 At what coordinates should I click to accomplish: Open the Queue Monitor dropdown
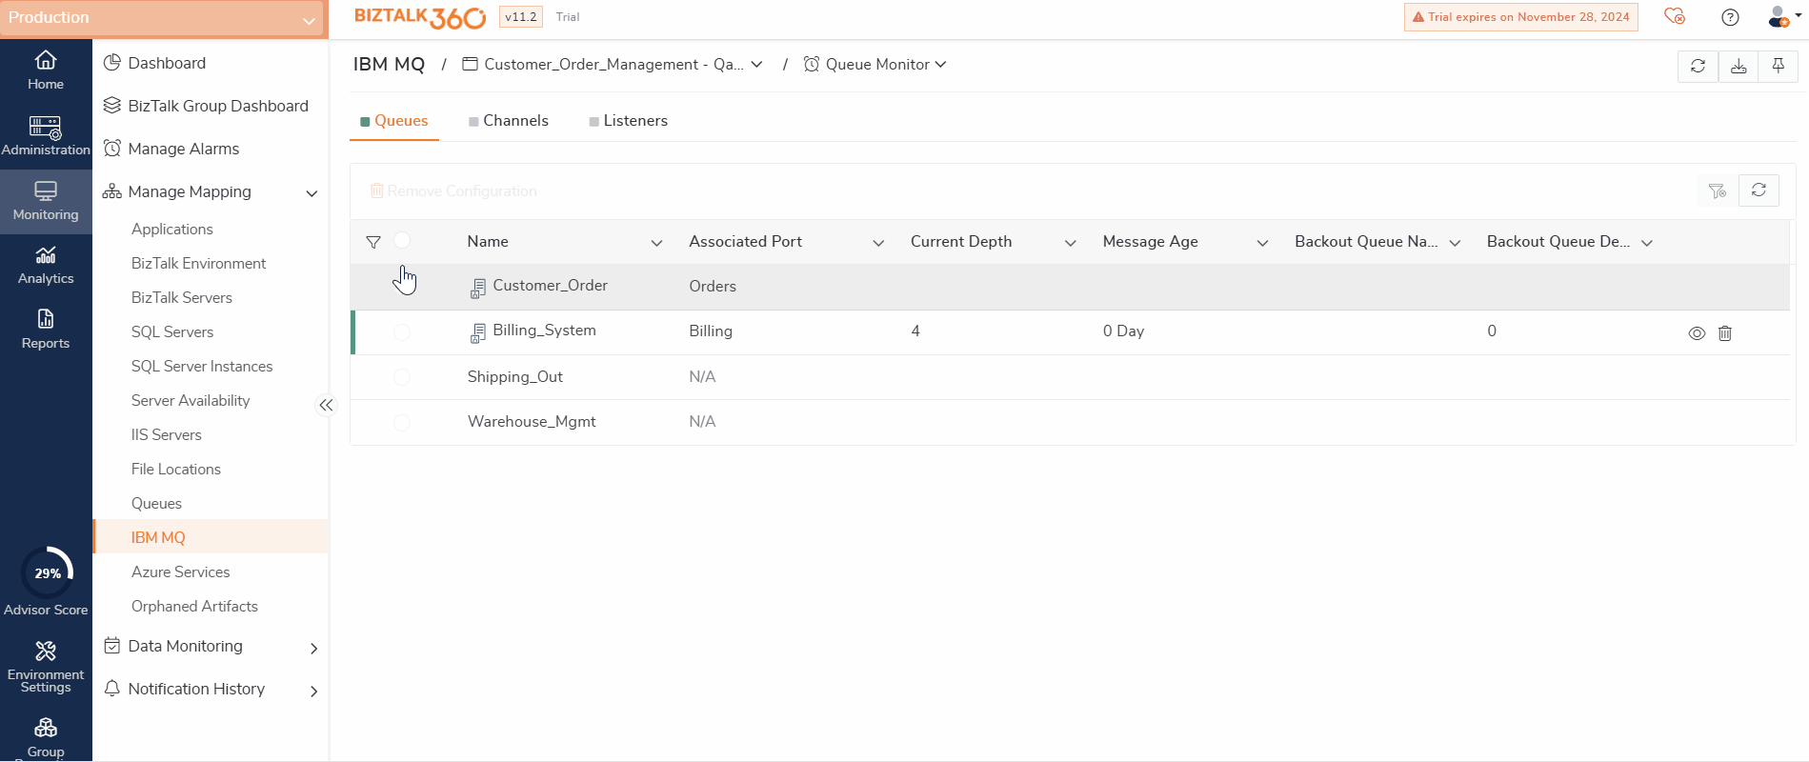tap(875, 65)
